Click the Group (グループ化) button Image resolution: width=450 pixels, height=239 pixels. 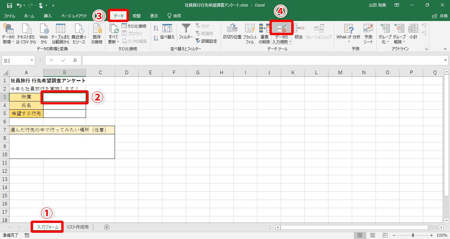(x=385, y=34)
